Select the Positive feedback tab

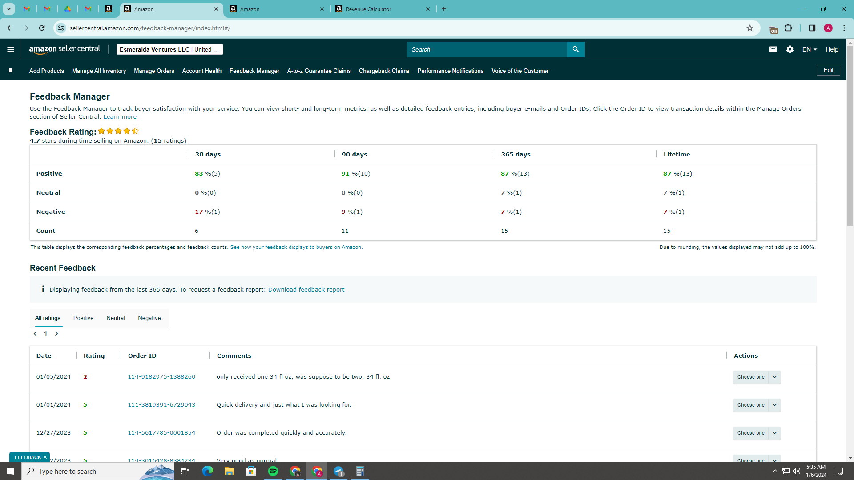pos(83,318)
